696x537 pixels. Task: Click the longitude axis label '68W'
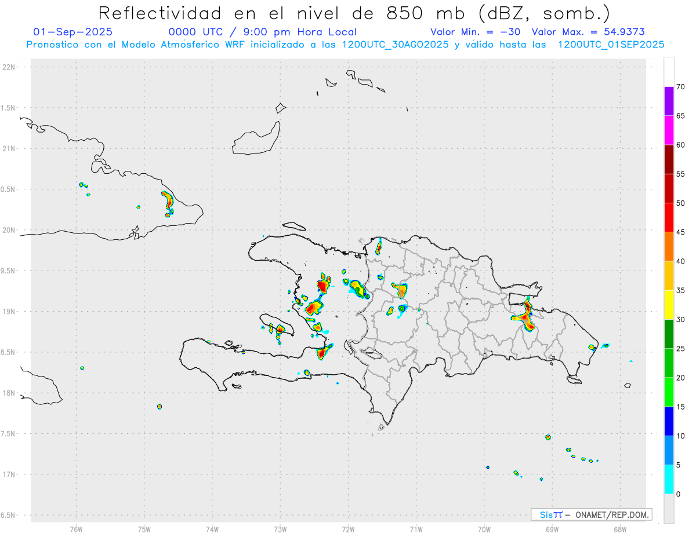click(620, 529)
